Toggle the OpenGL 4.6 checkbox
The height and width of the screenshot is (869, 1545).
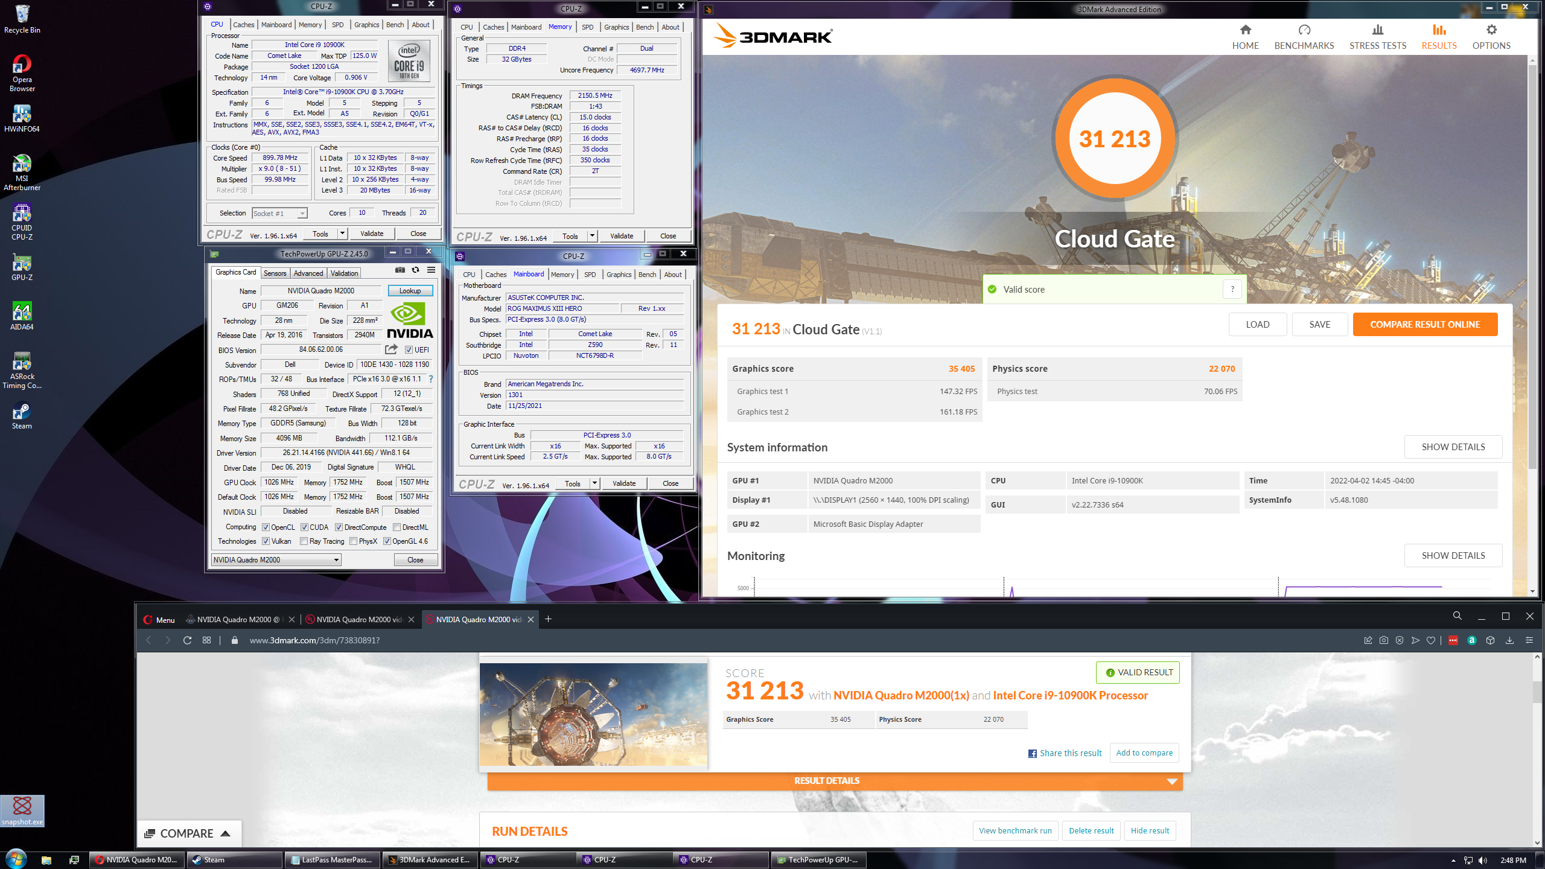pos(387,541)
